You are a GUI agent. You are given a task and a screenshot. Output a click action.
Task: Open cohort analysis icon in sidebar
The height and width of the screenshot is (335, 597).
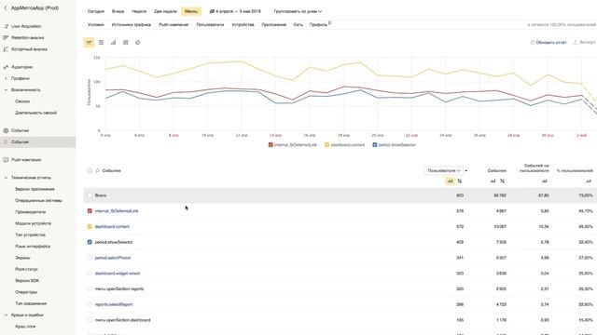click(6, 49)
